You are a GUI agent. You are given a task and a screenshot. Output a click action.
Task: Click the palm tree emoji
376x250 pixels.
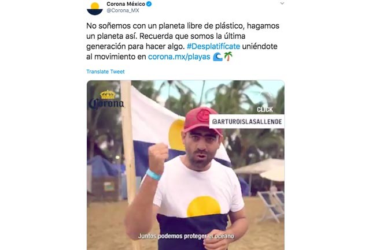pos(228,57)
